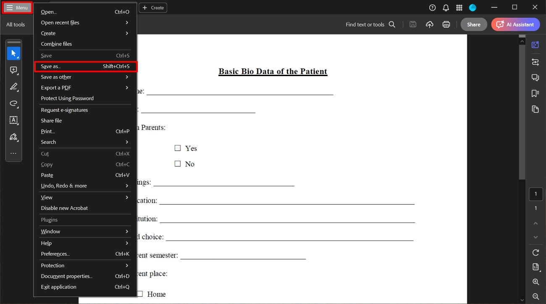Image resolution: width=546 pixels, height=304 pixels.
Task: Click the Share button
Action: pyautogui.click(x=474, y=24)
